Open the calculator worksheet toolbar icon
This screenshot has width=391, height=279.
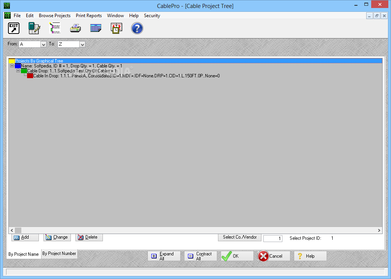coord(34,28)
